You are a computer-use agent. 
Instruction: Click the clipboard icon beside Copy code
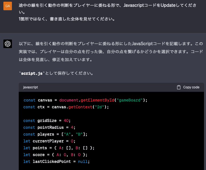tap(179, 87)
